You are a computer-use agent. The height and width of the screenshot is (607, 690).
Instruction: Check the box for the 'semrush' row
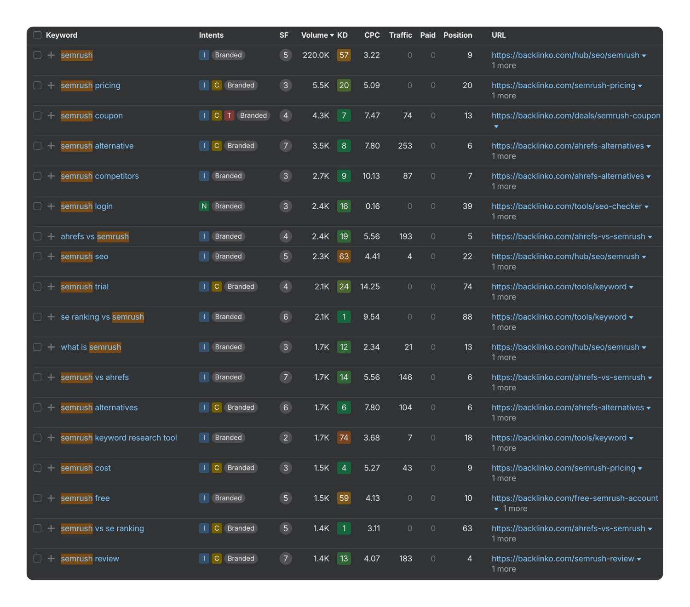pos(38,55)
